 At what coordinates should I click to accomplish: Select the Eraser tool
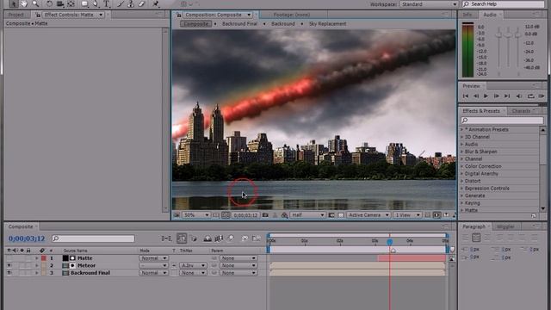pos(141,3)
